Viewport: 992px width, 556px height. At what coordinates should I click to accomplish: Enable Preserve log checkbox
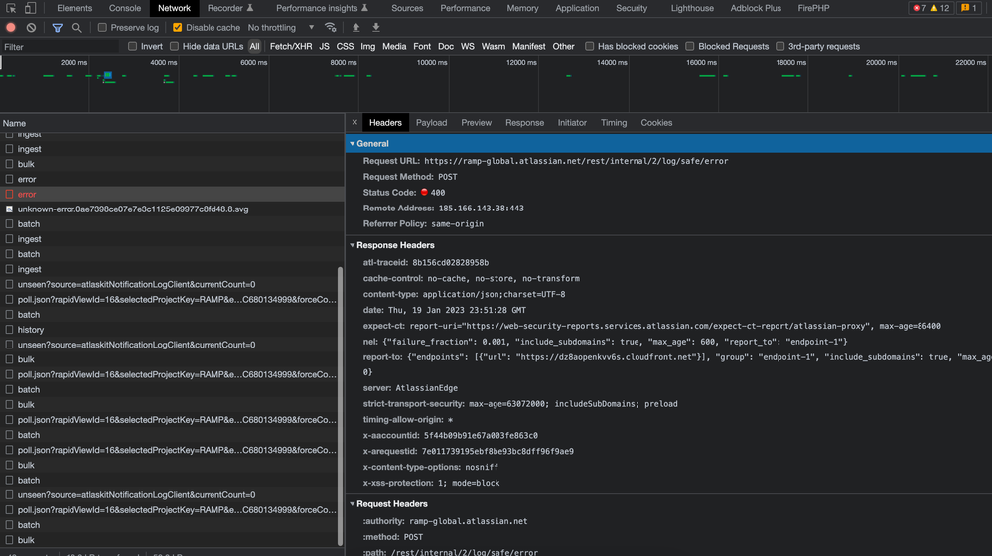102,27
